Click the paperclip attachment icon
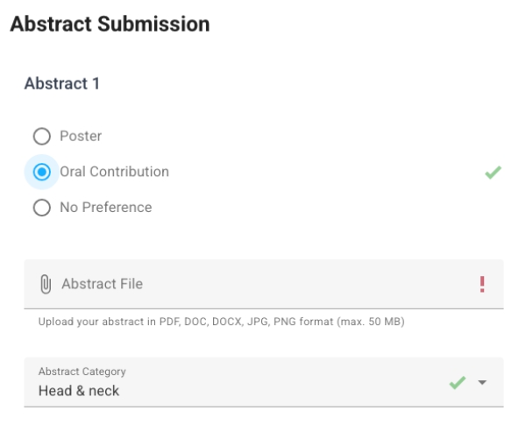Viewport: 526px width, 425px height. 46,284
